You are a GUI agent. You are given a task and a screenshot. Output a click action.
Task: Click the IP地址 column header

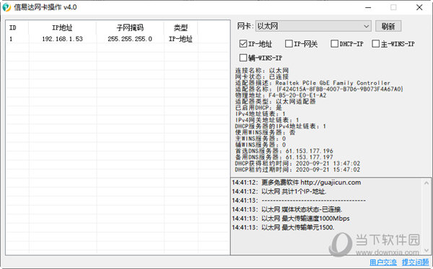(x=62, y=27)
